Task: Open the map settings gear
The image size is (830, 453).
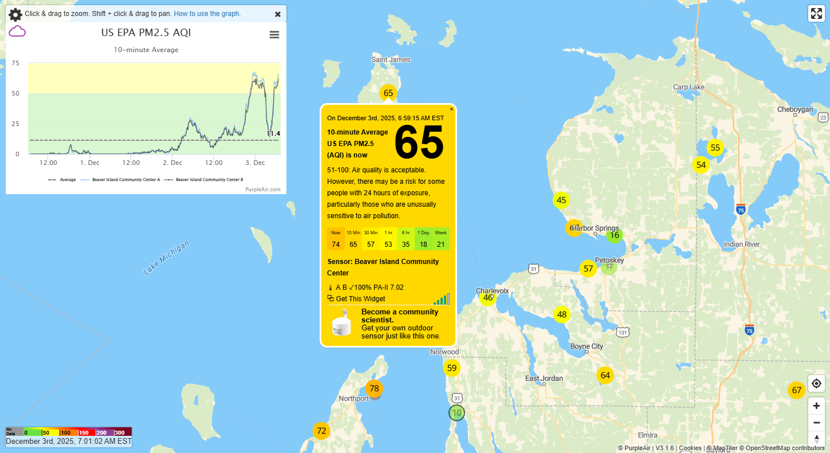Action: 15,14
